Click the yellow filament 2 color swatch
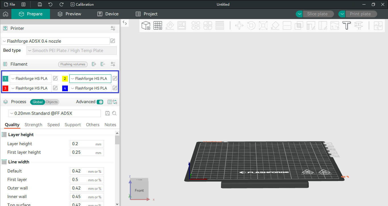 65,79
